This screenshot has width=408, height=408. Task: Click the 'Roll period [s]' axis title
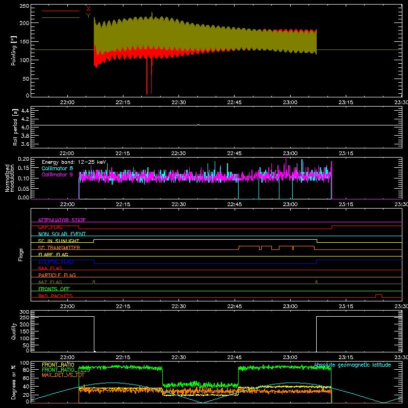(x=15, y=127)
